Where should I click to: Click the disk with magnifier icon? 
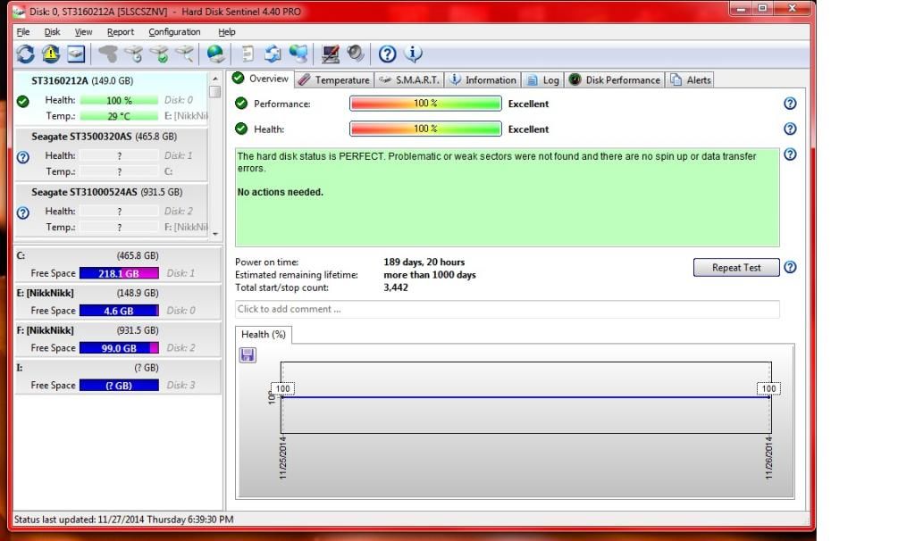pyautogui.click(x=184, y=54)
